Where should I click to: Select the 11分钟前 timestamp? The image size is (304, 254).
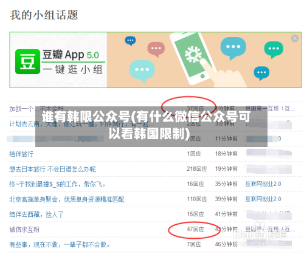point(226,139)
